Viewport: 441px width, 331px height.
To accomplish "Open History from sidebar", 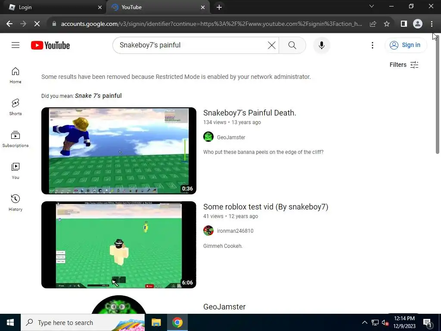I will point(16,203).
